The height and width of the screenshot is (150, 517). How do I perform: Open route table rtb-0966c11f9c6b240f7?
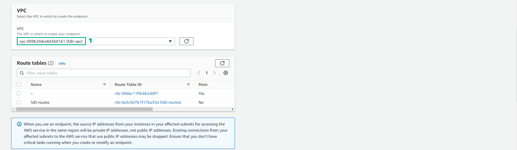click(x=136, y=93)
